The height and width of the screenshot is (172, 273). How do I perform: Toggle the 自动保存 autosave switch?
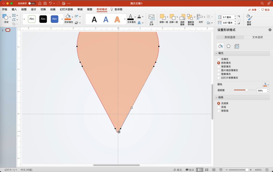click(x=32, y=3)
